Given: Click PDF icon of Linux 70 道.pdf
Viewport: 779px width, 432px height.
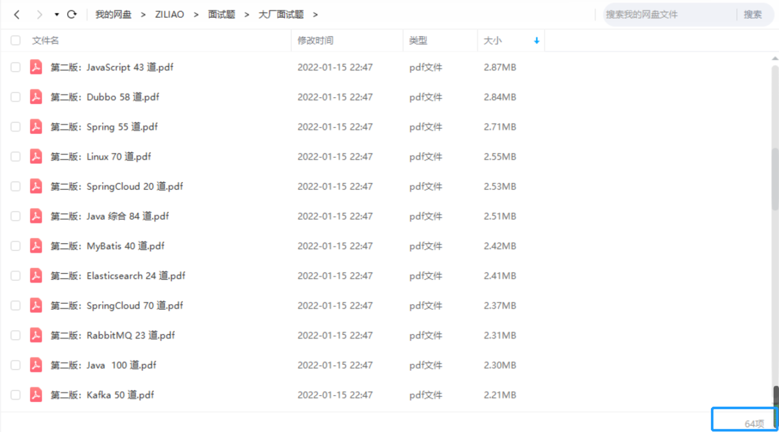Looking at the screenshot, I should 36,156.
